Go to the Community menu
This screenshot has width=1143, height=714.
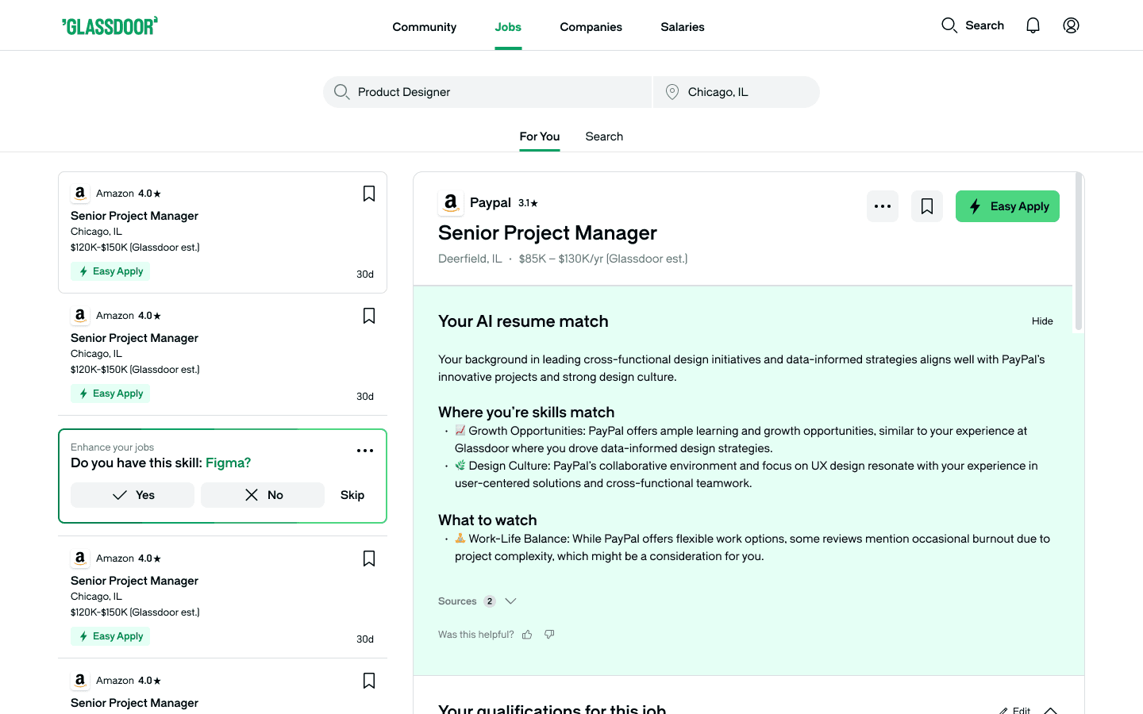(425, 27)
